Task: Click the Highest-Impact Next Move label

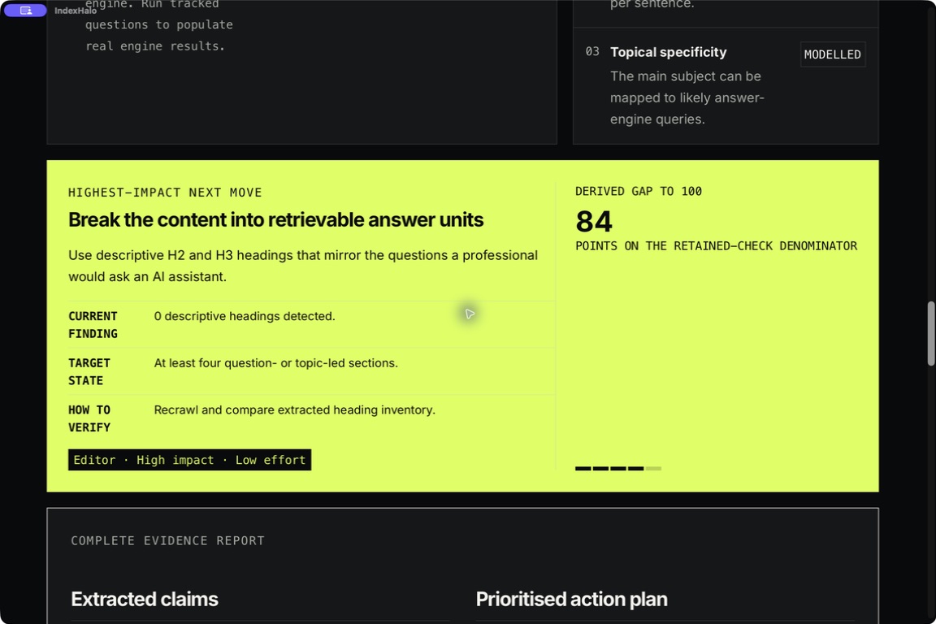Action: tap(165, 193)
